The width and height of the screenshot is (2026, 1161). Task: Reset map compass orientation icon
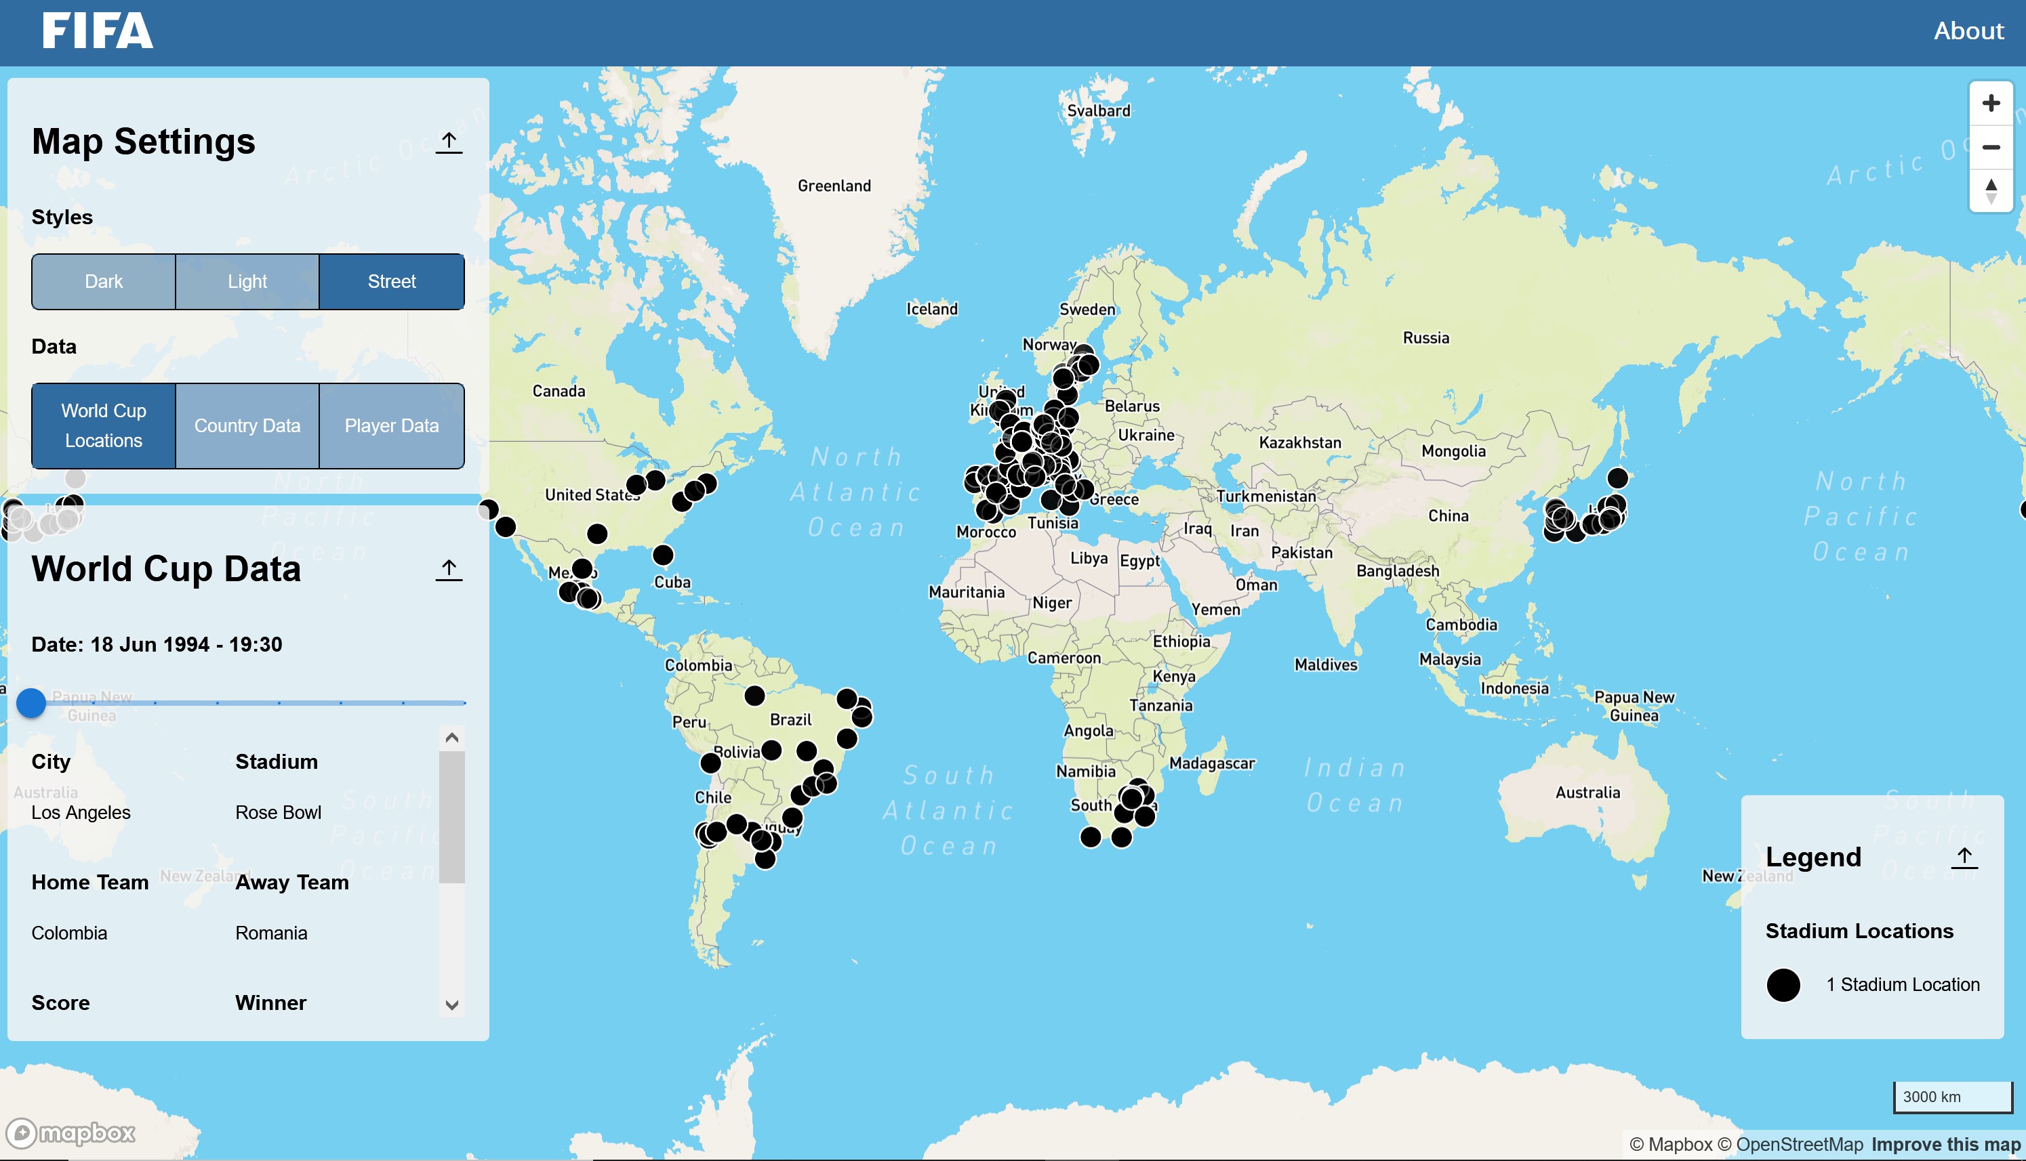coord(1991,193)
